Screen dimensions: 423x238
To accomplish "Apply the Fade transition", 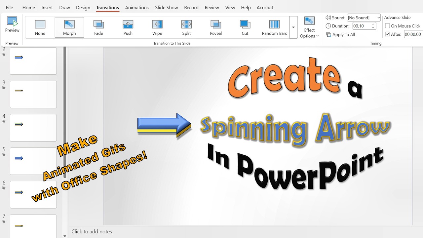I will click(98, 27).
